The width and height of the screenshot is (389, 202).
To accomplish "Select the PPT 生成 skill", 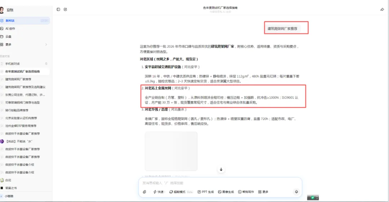I will click(206, 192).
